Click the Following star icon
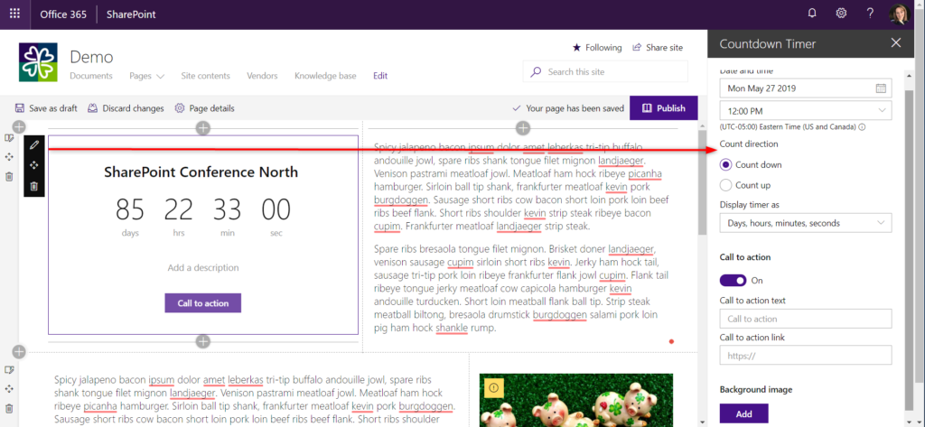The width and height of the screenshot is (925, 427). [576, 47]
